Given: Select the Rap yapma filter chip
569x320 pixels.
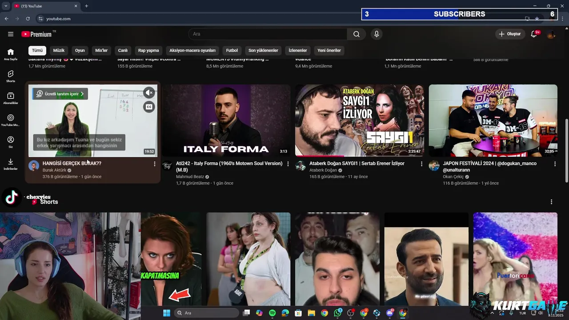Looking at the screenshot, I should point(148,50).
